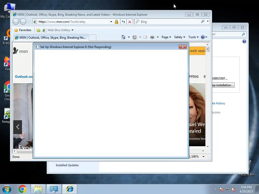This screenshot has height=194, width=259.
Task: Launch Google Chrome from the taskbar
Action: coord(23,189)
